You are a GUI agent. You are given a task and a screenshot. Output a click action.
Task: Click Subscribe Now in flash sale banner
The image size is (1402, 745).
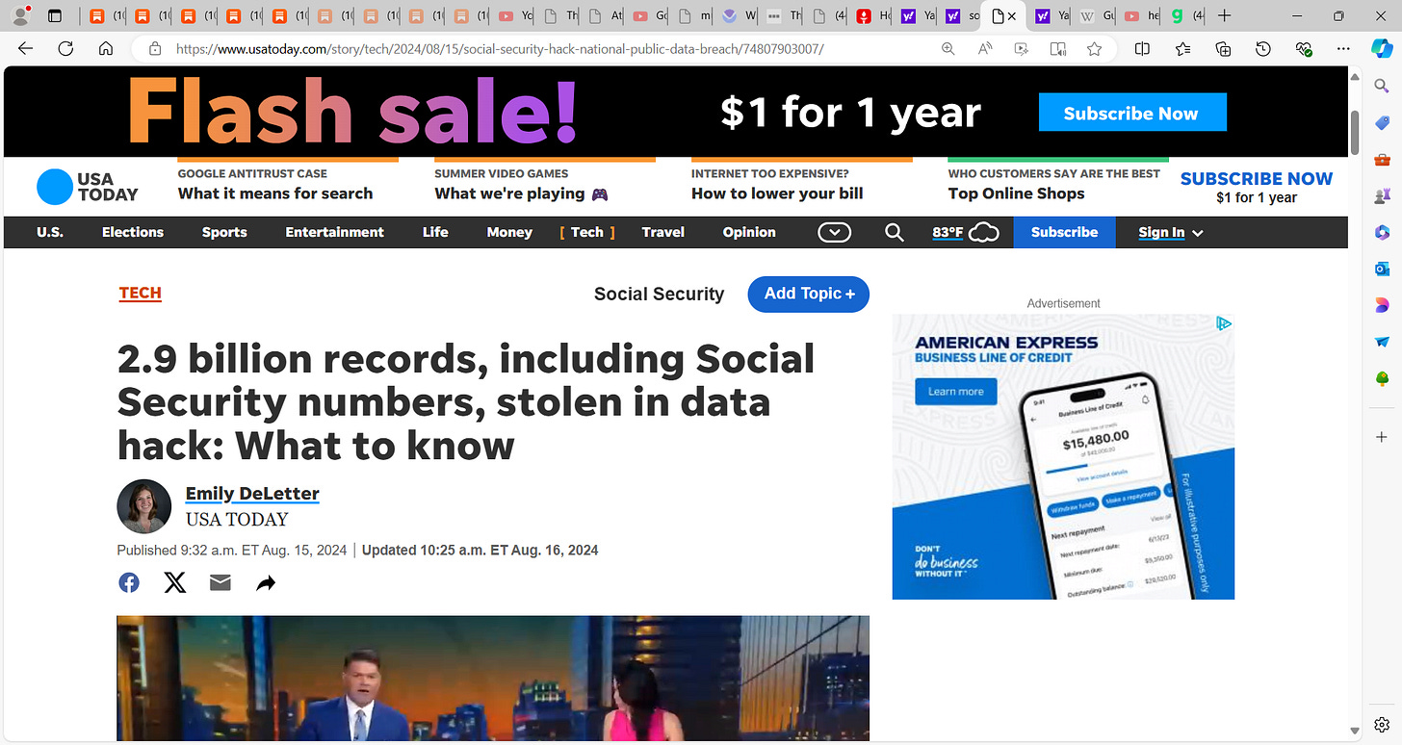1132,113
